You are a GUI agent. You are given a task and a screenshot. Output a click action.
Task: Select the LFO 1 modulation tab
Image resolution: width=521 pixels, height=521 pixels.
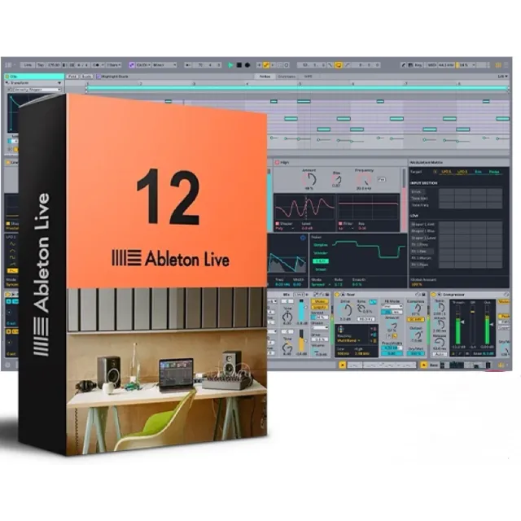[x=444, y=173]
